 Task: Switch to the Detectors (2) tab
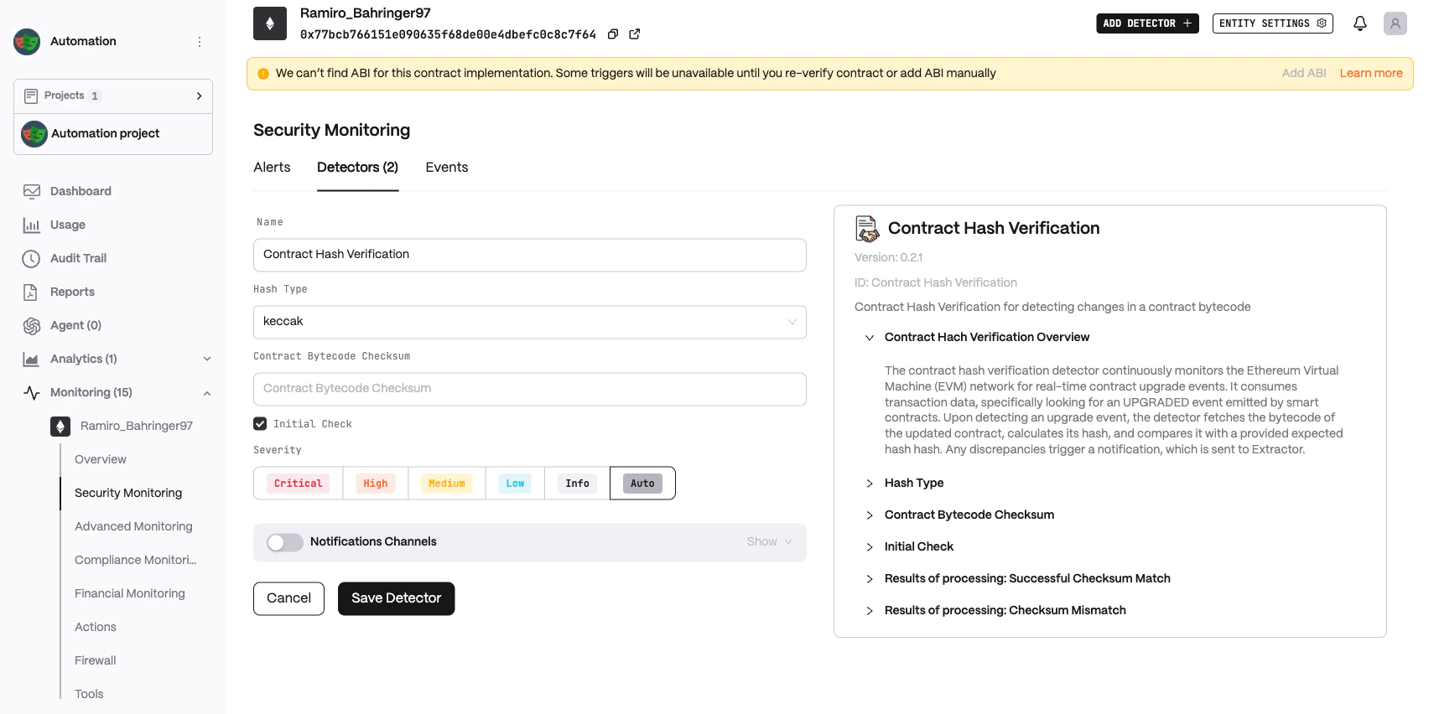(357, 168)
